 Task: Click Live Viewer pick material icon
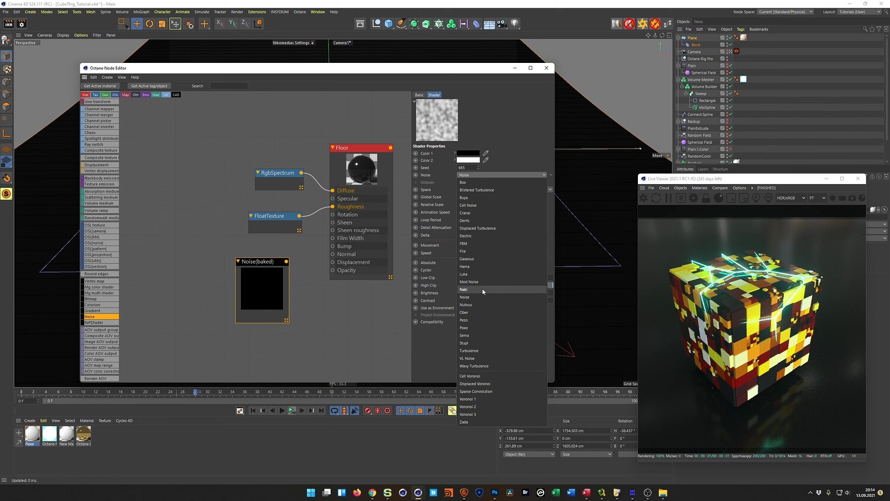click(x=769, y=198)
